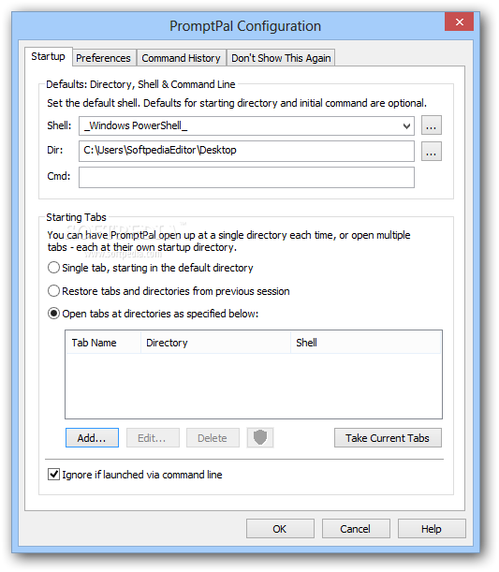
Task: Open the Preferences tab
Action: pos(103,58)
